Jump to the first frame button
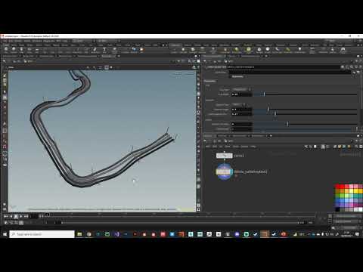The height and width of the screenshot is (272, 363). pyautogui.click(x=5, y=216)
